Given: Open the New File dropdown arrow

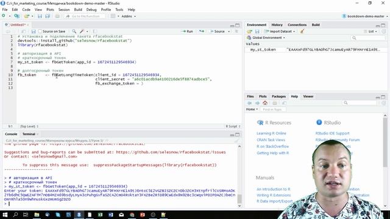Looking at the screenshot, I should [x=10, y=16].
